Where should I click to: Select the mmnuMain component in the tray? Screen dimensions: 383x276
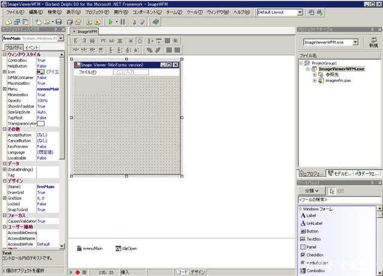90,249
